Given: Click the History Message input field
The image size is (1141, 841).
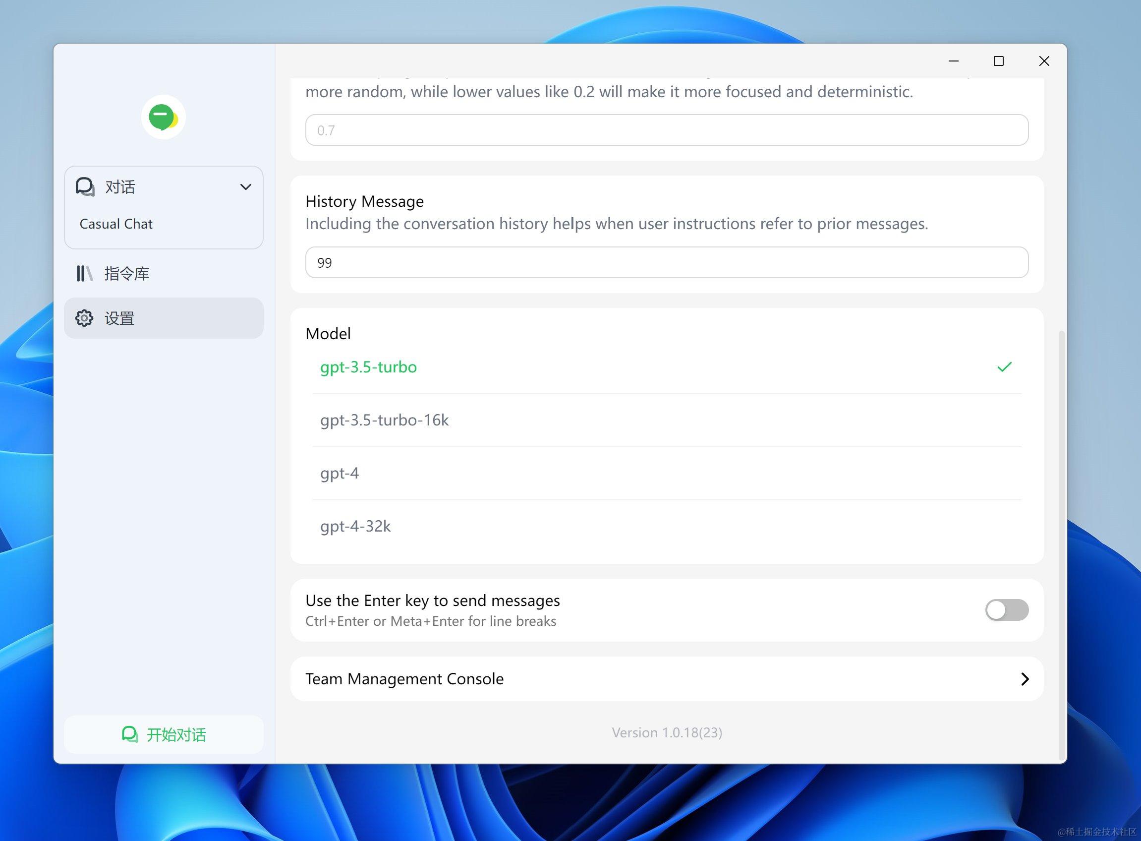Looking at the screenshot, I should click(666, 263).
